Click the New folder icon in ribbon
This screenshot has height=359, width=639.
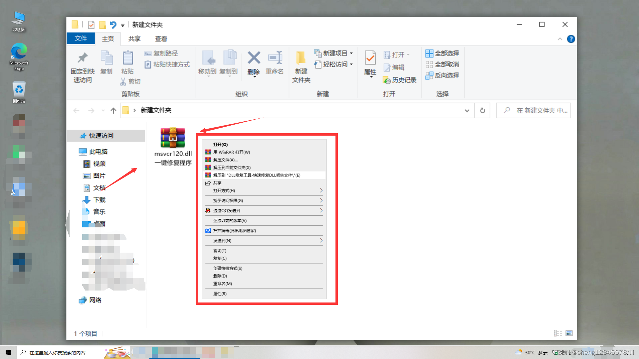301,58
